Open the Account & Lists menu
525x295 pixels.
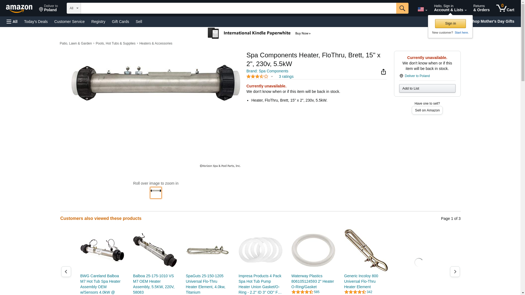450,8
